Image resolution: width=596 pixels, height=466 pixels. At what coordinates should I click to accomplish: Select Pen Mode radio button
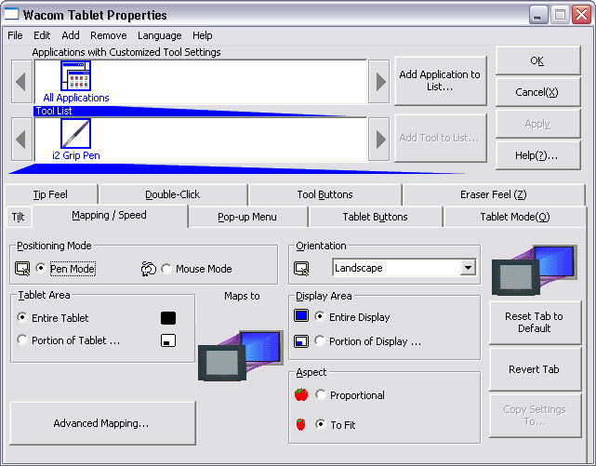41,268
